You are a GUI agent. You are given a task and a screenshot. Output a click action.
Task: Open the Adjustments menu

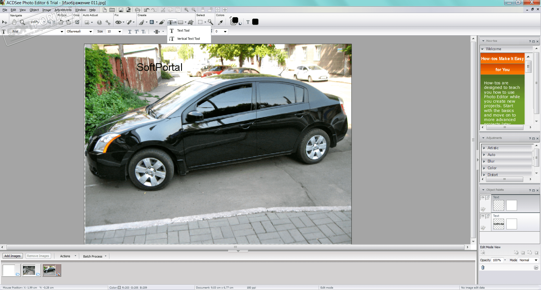pyautogui.click(x=63, y=10)
